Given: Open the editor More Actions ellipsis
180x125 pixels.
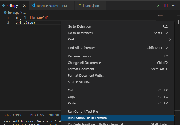Looking at the screenshot, I should point(174,6).
